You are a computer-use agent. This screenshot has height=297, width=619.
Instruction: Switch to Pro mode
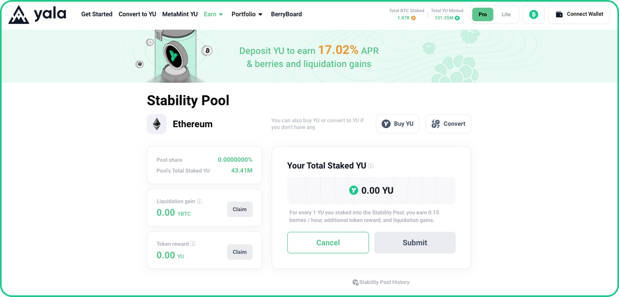(x=483, y=14)
